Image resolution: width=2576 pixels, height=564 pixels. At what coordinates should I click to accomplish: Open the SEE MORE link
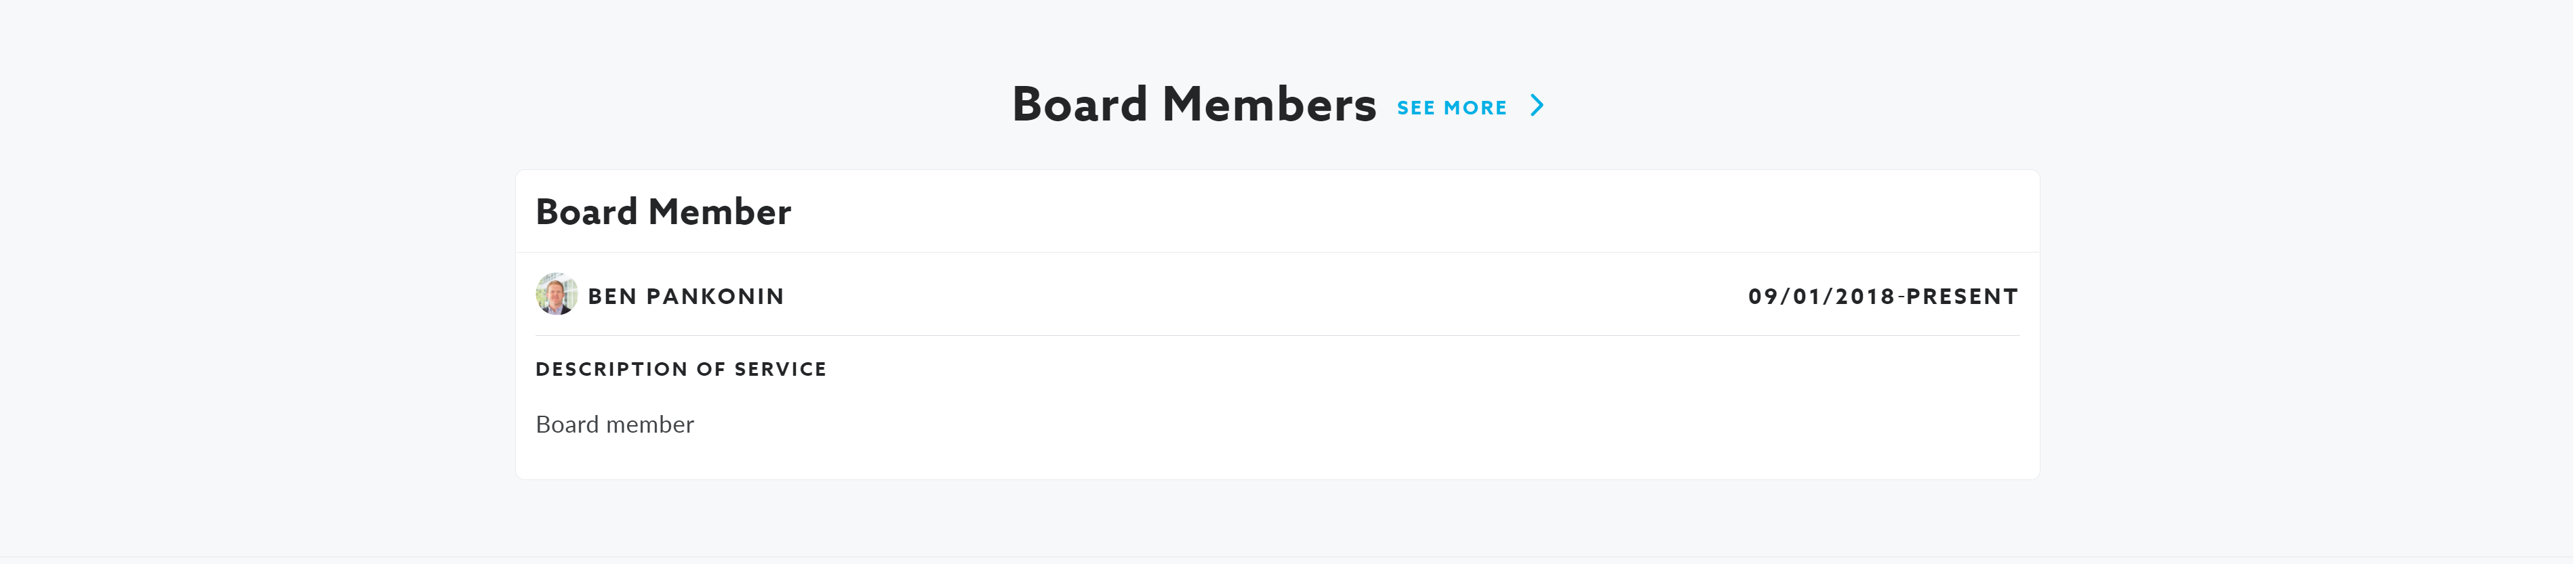[1451, 108]
